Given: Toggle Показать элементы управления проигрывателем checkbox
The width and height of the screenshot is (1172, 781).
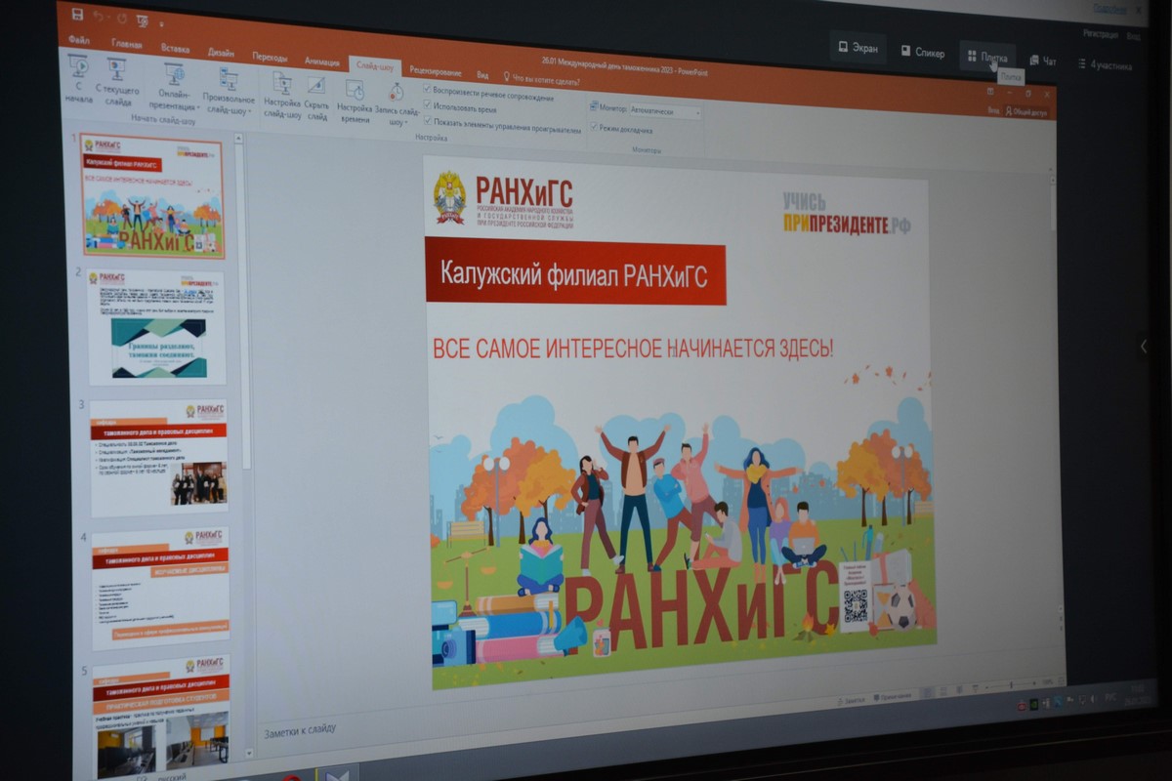Looking at the screenshot, I should click(427, 122).
